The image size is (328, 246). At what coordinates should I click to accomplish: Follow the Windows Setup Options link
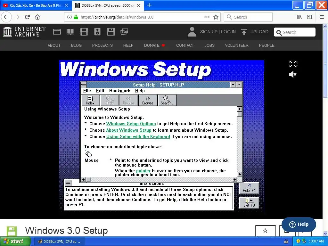click(x=131, y=124)
